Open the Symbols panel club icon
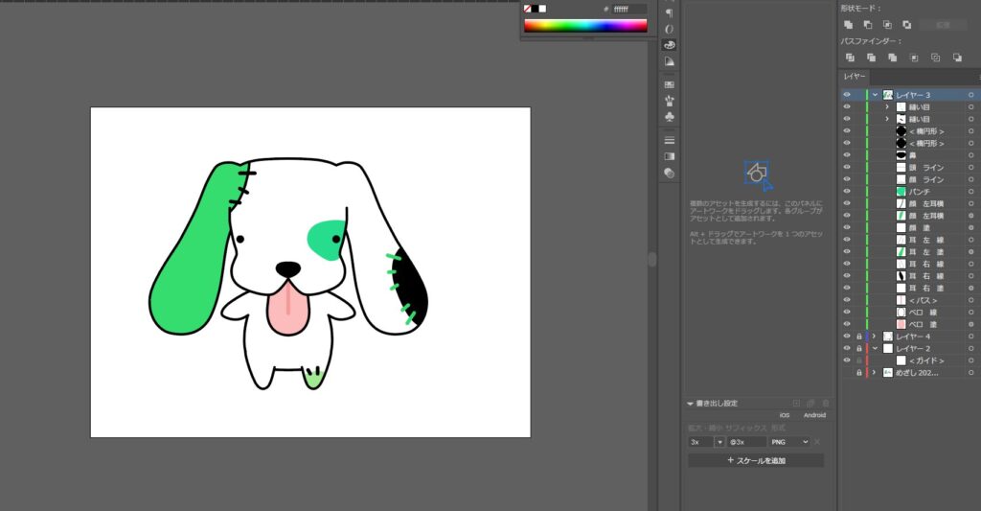 pos(669,115)
